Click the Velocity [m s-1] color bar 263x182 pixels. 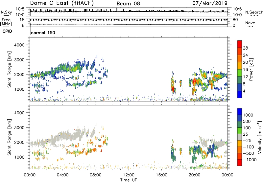[240, 137]
